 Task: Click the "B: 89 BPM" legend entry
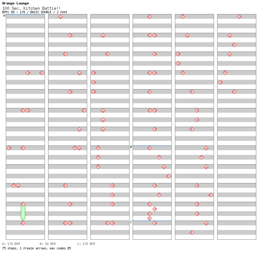coord(48,244)
